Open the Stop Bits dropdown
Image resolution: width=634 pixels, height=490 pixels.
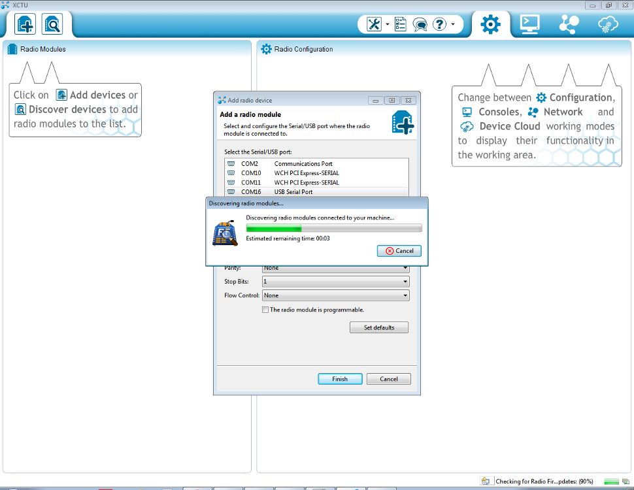coord(335,282)
